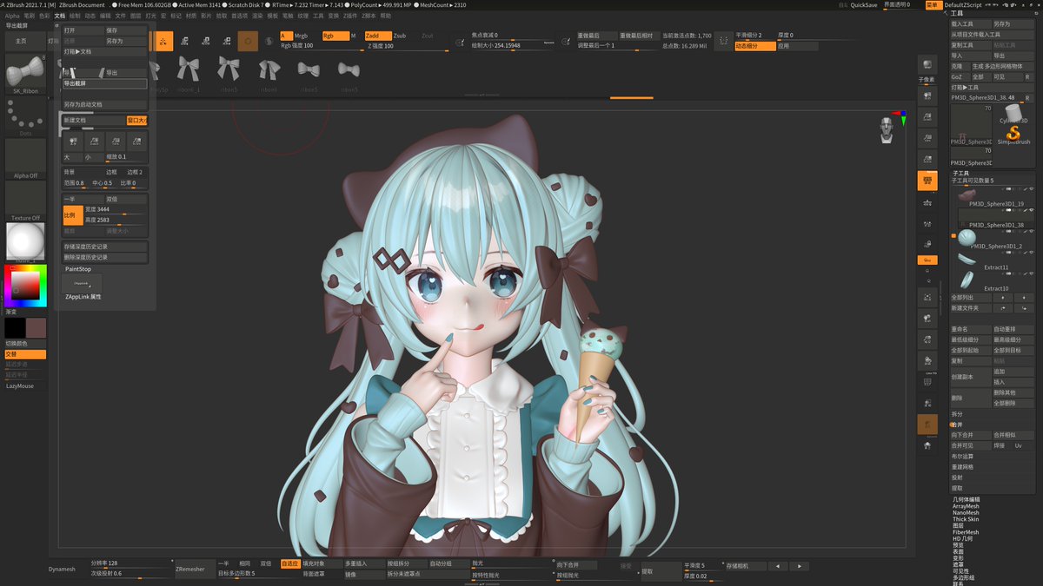
Task: Click the highlighted brown icon near the bottom of the right shelf
Action: pyautogui.click(x=927, y=425)
